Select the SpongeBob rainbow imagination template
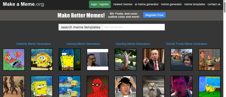The image size is (226, 97). (x=42, y=59)
